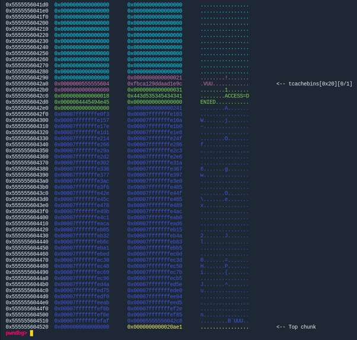Click the ENIED ASCII text

(208, 102)
